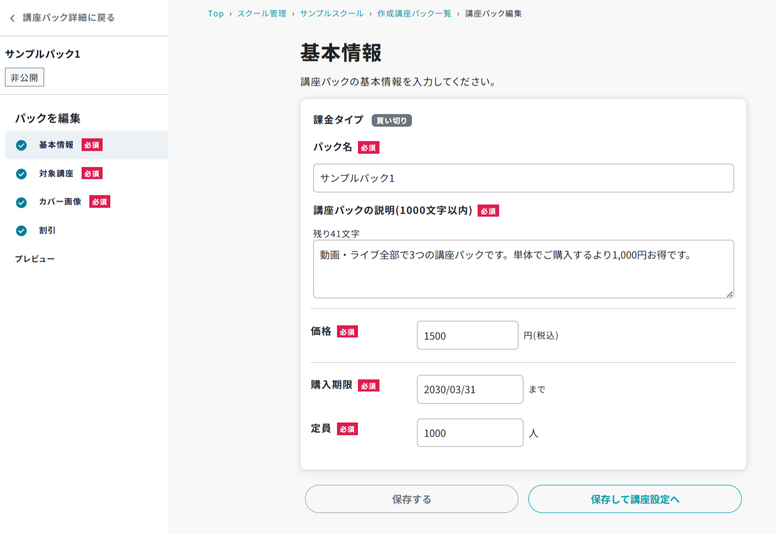
Task: Click the 非公開 status badge
Action: 24,78
